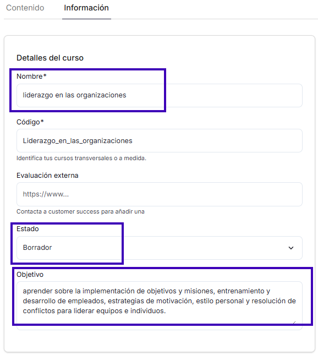Image resolution: width=318 pixels, height=355 pixels.
Task: Click the Código* field label
Action: click(x=30, y=122)
